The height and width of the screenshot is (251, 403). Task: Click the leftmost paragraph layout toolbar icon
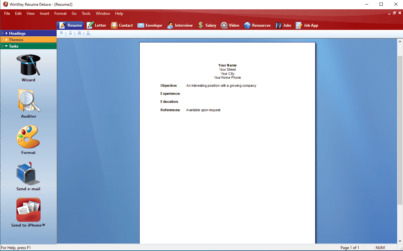click(x=61, y=33)
